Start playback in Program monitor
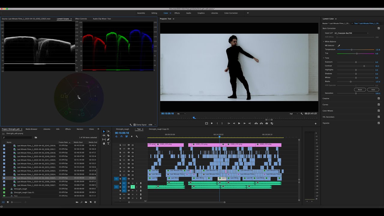Image resolution: width=384 pixels, height=216 pixels. coord(239,123)
